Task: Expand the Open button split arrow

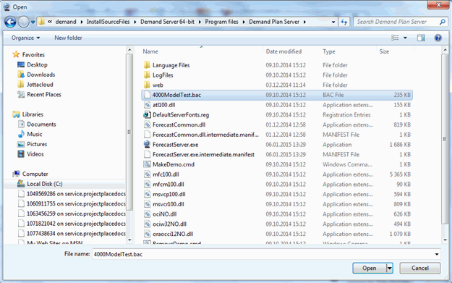Action: [x=390, y=268]
